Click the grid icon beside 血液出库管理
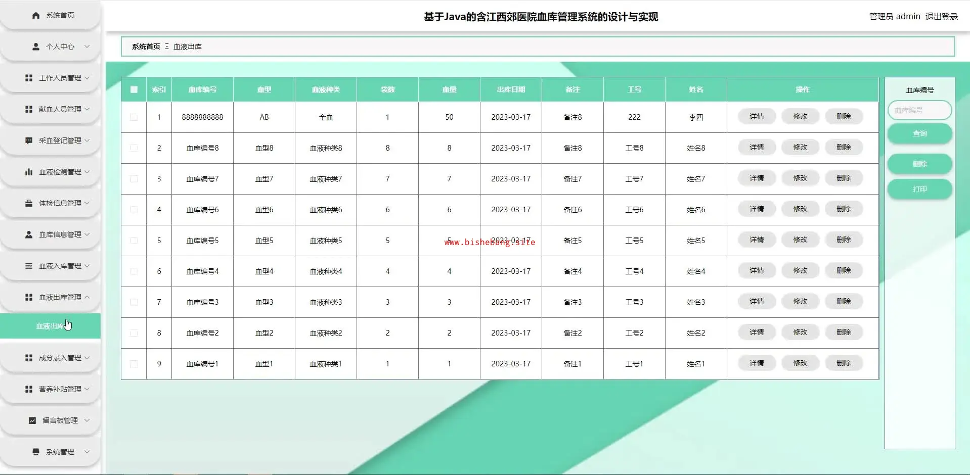The width and height of the screenshot is (970, 475). (29, 297)
